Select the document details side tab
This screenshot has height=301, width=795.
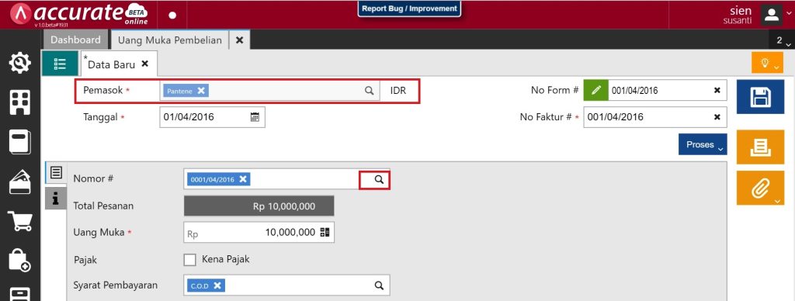[x=56, y=173]
